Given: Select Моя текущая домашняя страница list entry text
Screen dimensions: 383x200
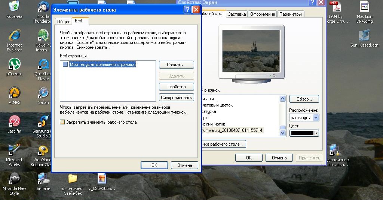Looking at the screenshot, I should pos(102,64).
